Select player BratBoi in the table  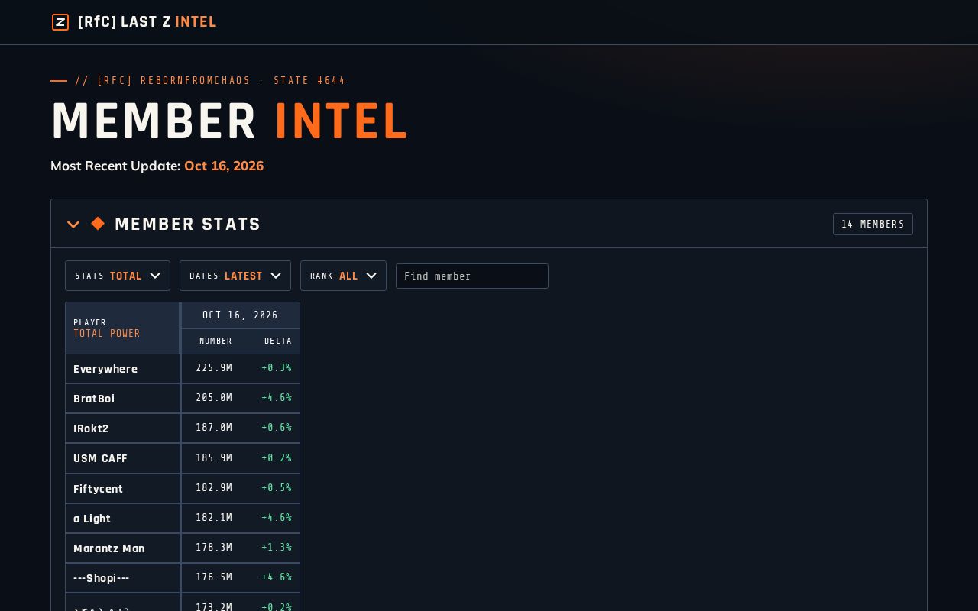94,399
